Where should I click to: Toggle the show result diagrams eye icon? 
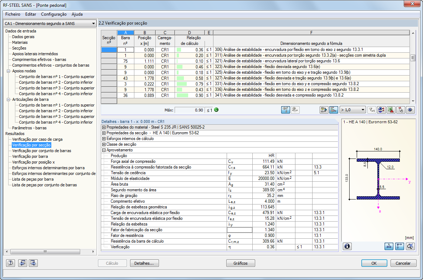[285, 110]
